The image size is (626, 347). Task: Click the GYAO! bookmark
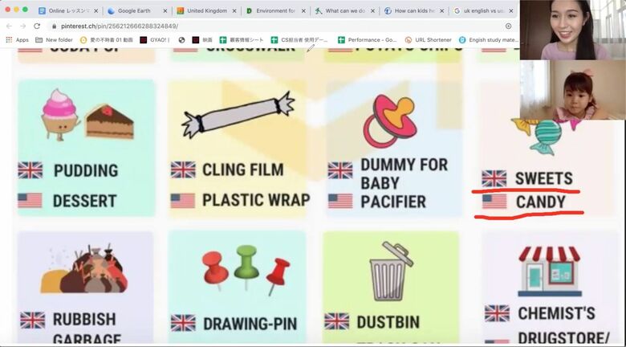coord(155,39)
